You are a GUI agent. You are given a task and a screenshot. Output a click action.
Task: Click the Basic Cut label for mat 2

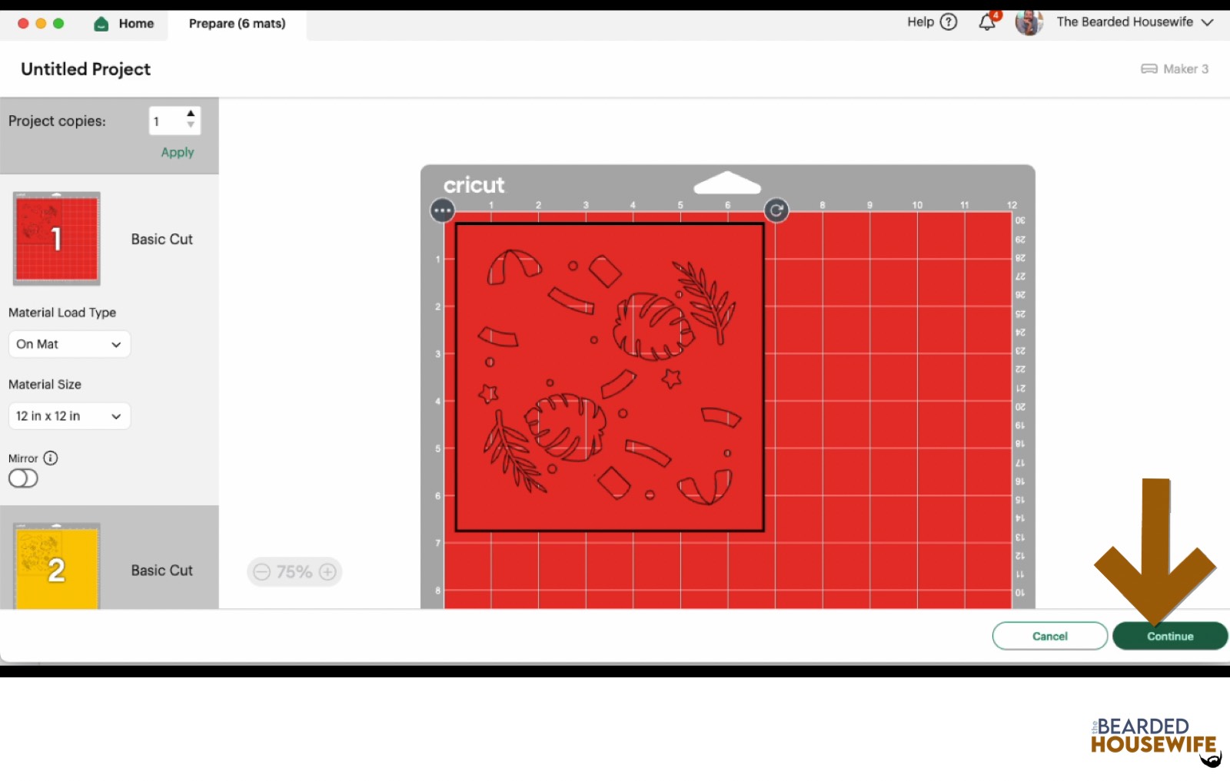[161, 571]
